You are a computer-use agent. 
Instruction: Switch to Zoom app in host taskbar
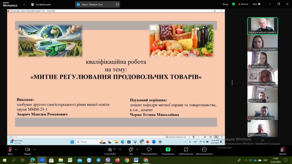coord(42,160)
